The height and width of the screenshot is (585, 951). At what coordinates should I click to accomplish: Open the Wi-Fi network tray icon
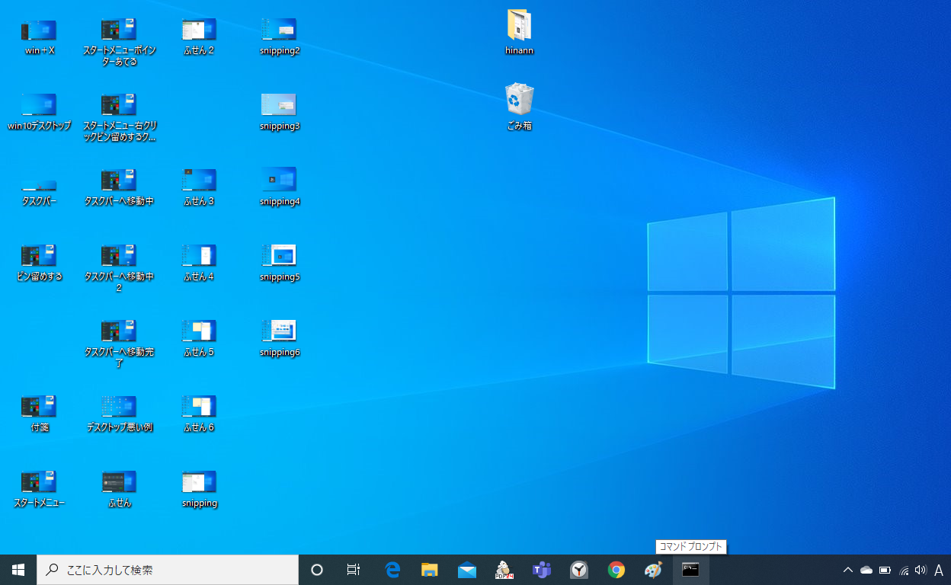(x=904, y=570)
